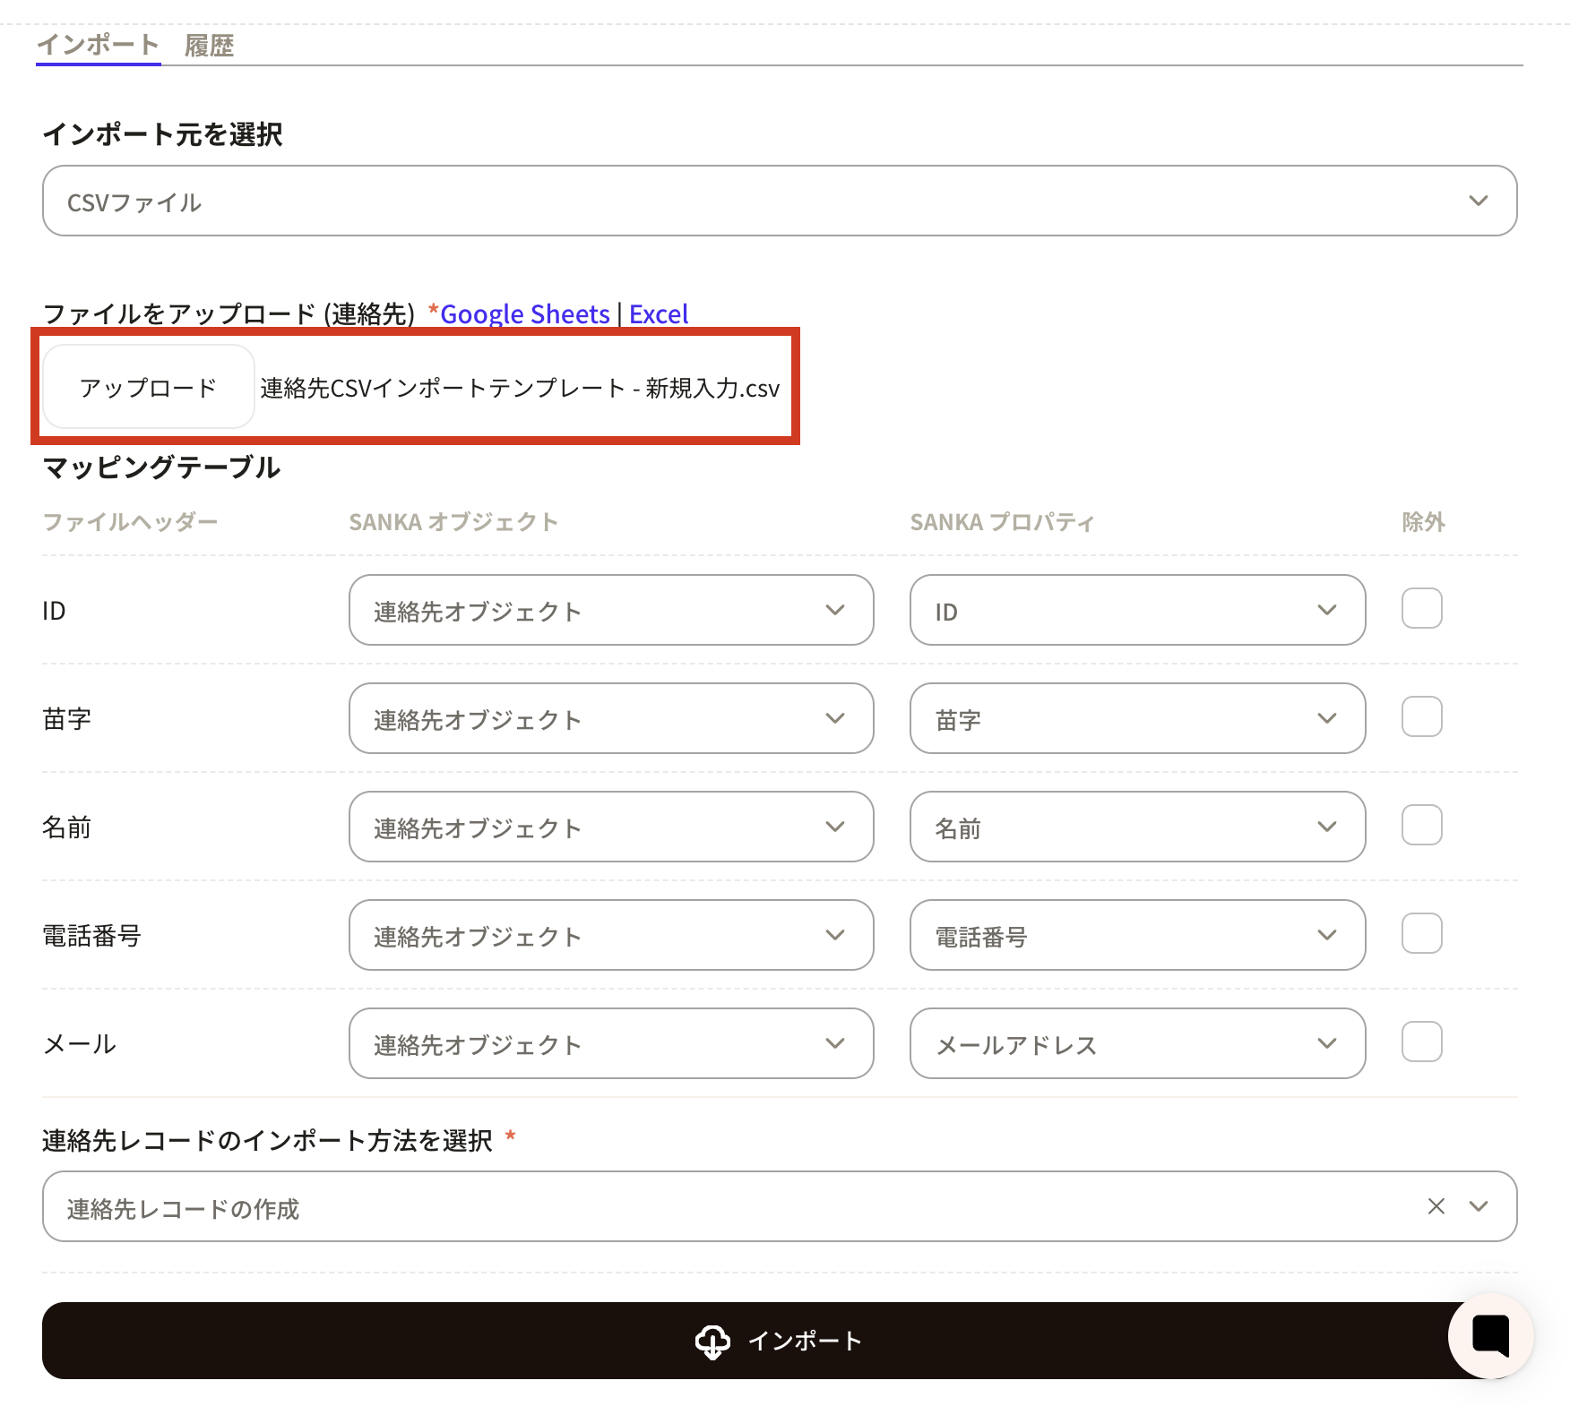Toggle exclude checkbox for ID row
The image size is (1570, 1406).
tap(1421, 609)
